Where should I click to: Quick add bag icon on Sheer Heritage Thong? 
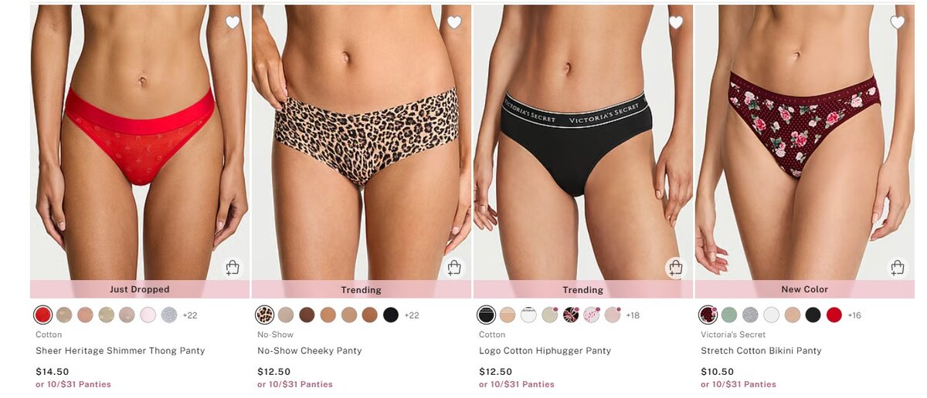(x=233, y=268)
